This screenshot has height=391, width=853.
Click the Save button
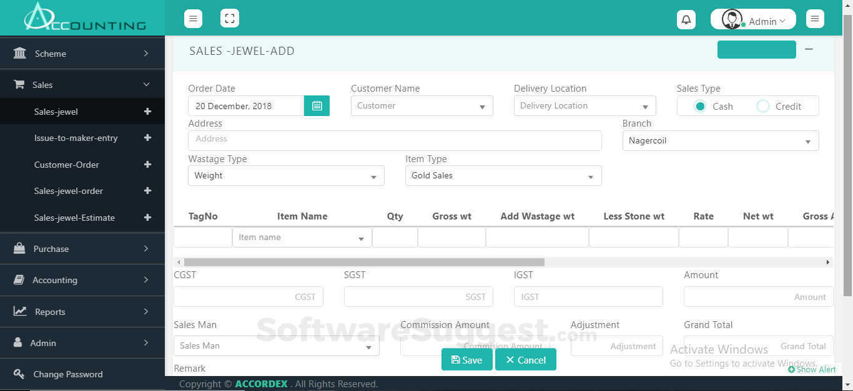click(466, 359)
